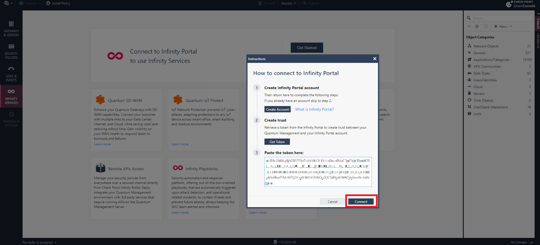Open the New... object dropdown
This screenshot has height=245, width=540.
(503, 26)
